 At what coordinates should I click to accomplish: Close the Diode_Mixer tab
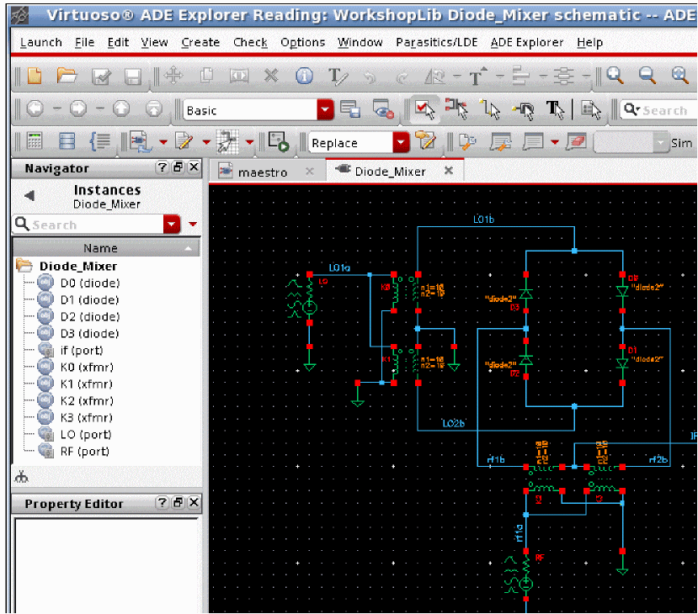coord(449,171)
